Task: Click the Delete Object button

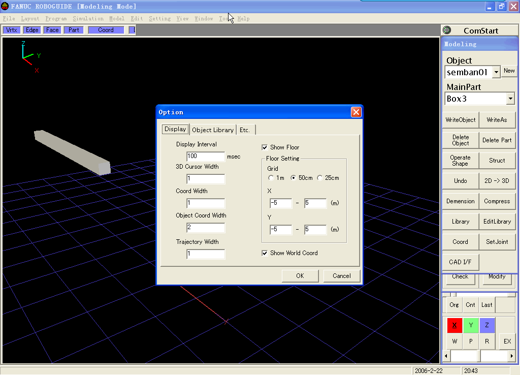Action: click(x=460, y=140)
